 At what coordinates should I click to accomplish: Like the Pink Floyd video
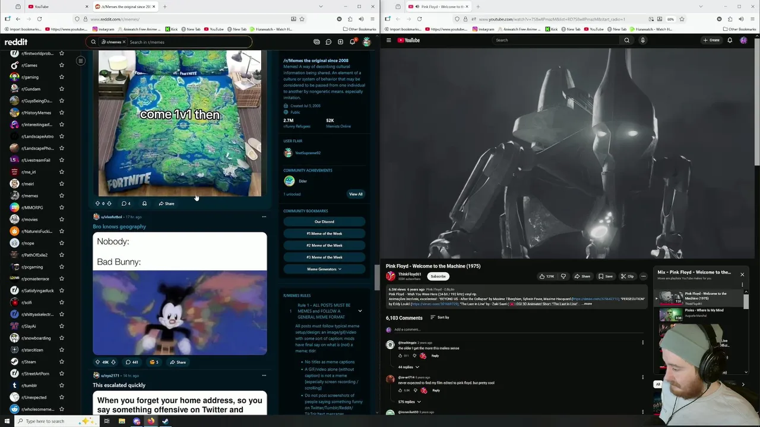coord(547,276)
